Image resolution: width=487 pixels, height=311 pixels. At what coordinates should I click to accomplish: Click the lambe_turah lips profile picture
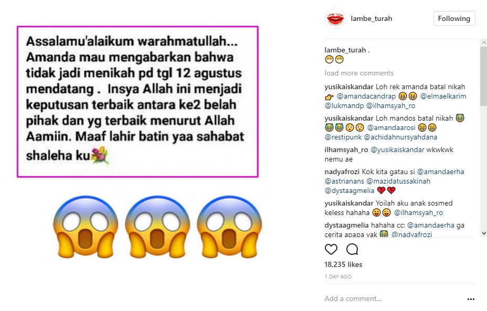point(335,19)
